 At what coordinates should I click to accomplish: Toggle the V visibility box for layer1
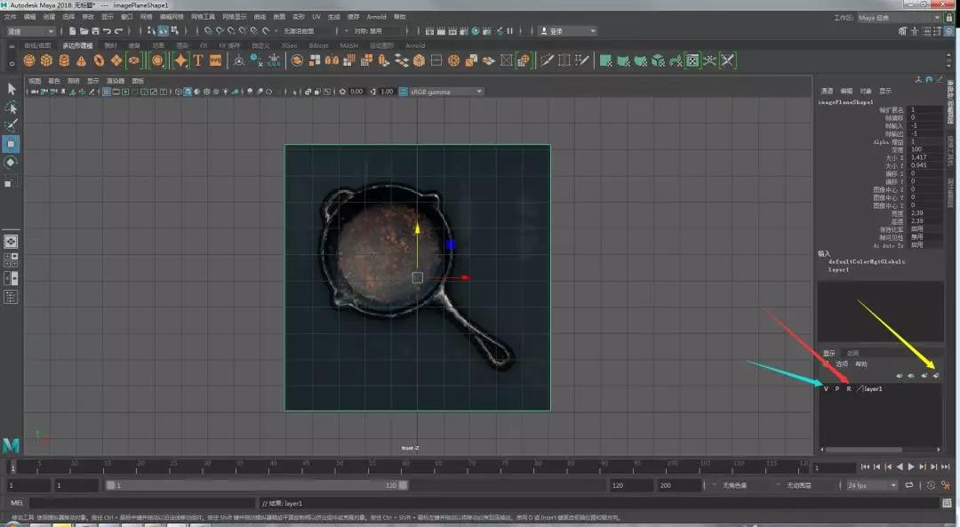[x=826, y=389]
